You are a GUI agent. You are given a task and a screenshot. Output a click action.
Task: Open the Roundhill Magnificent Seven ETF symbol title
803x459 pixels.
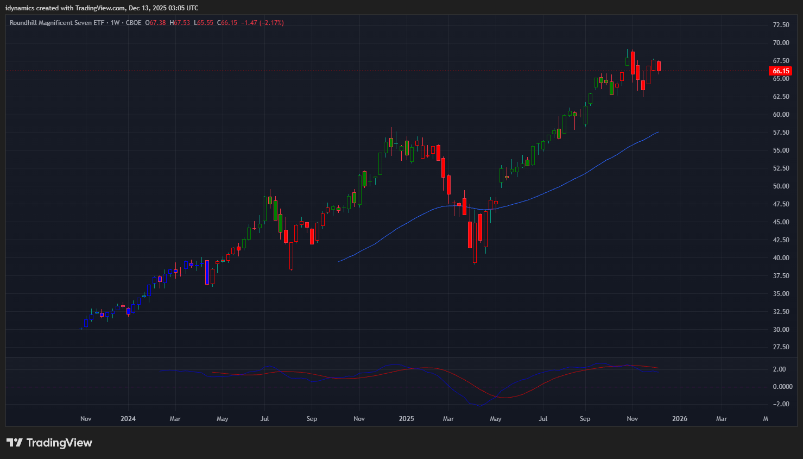[56, 23]
